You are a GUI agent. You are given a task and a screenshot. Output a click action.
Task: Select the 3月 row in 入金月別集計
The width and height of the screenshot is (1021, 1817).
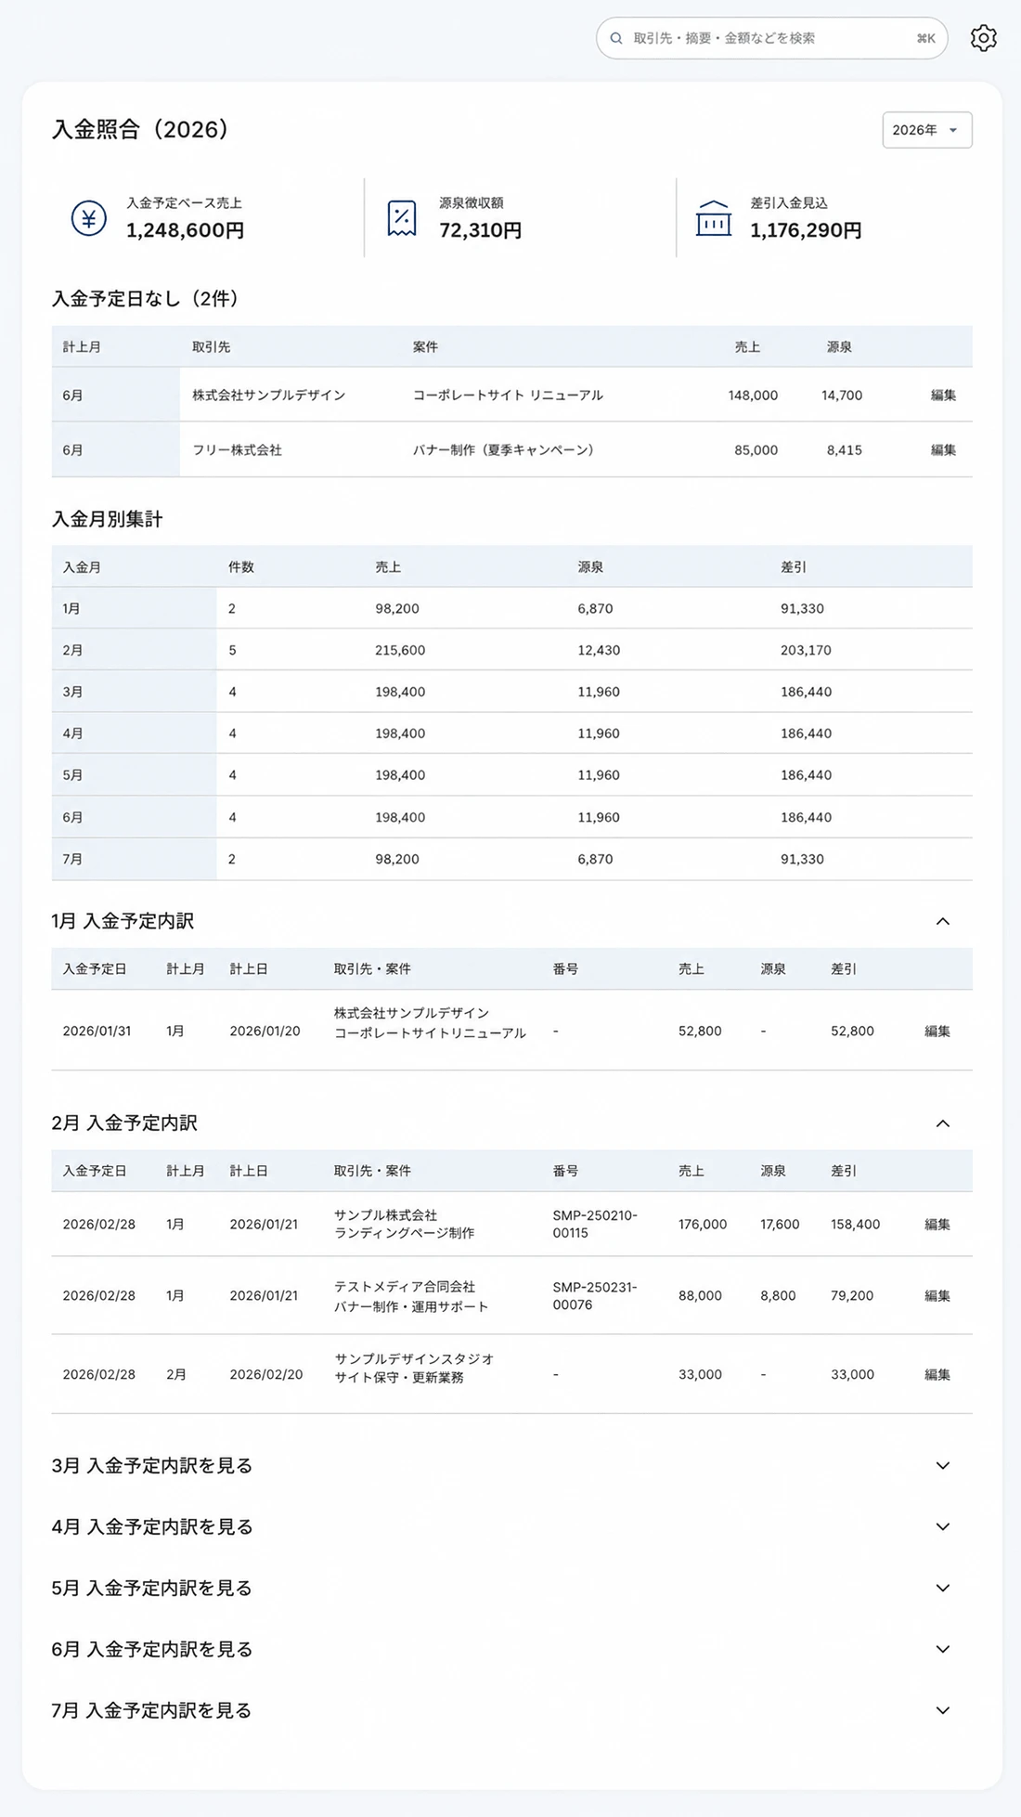tap(511, 692)
